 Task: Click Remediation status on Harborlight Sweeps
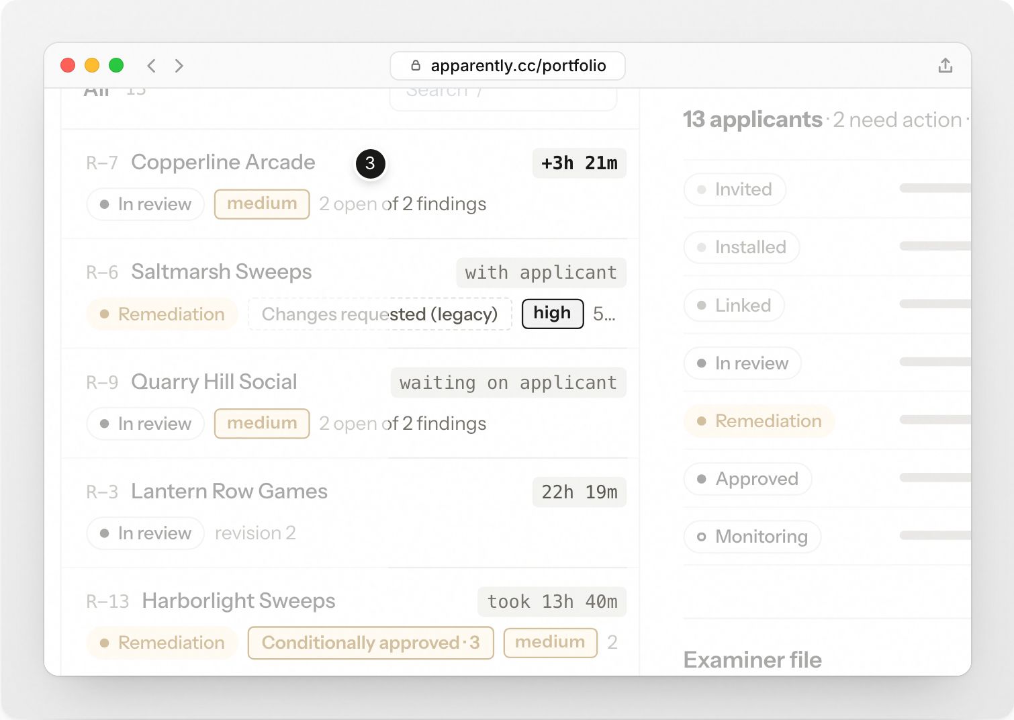click(162, 643)
